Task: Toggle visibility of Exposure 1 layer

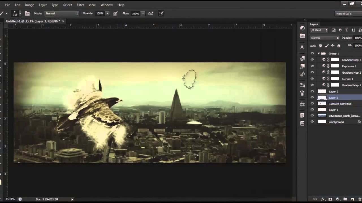Action: (312, 66)
